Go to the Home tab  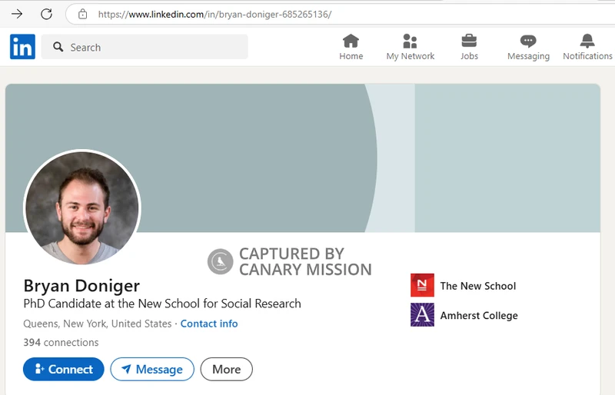(351, 47)
